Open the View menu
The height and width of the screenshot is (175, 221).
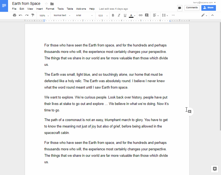point(30,9)
